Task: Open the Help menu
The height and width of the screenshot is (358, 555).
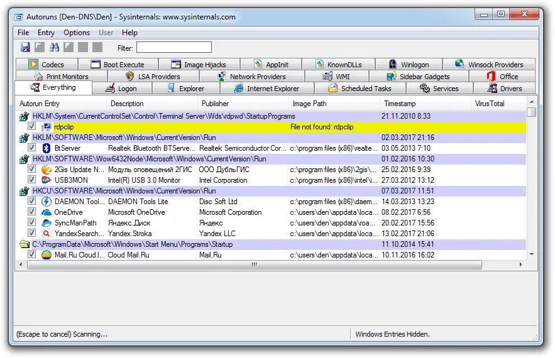Action: (x=129, y=33)
